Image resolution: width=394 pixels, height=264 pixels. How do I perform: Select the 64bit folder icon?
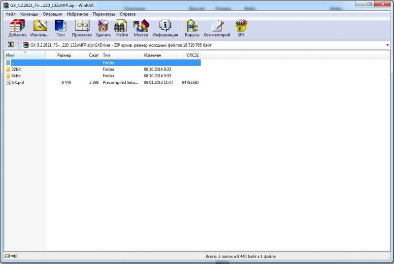(8, 76)
